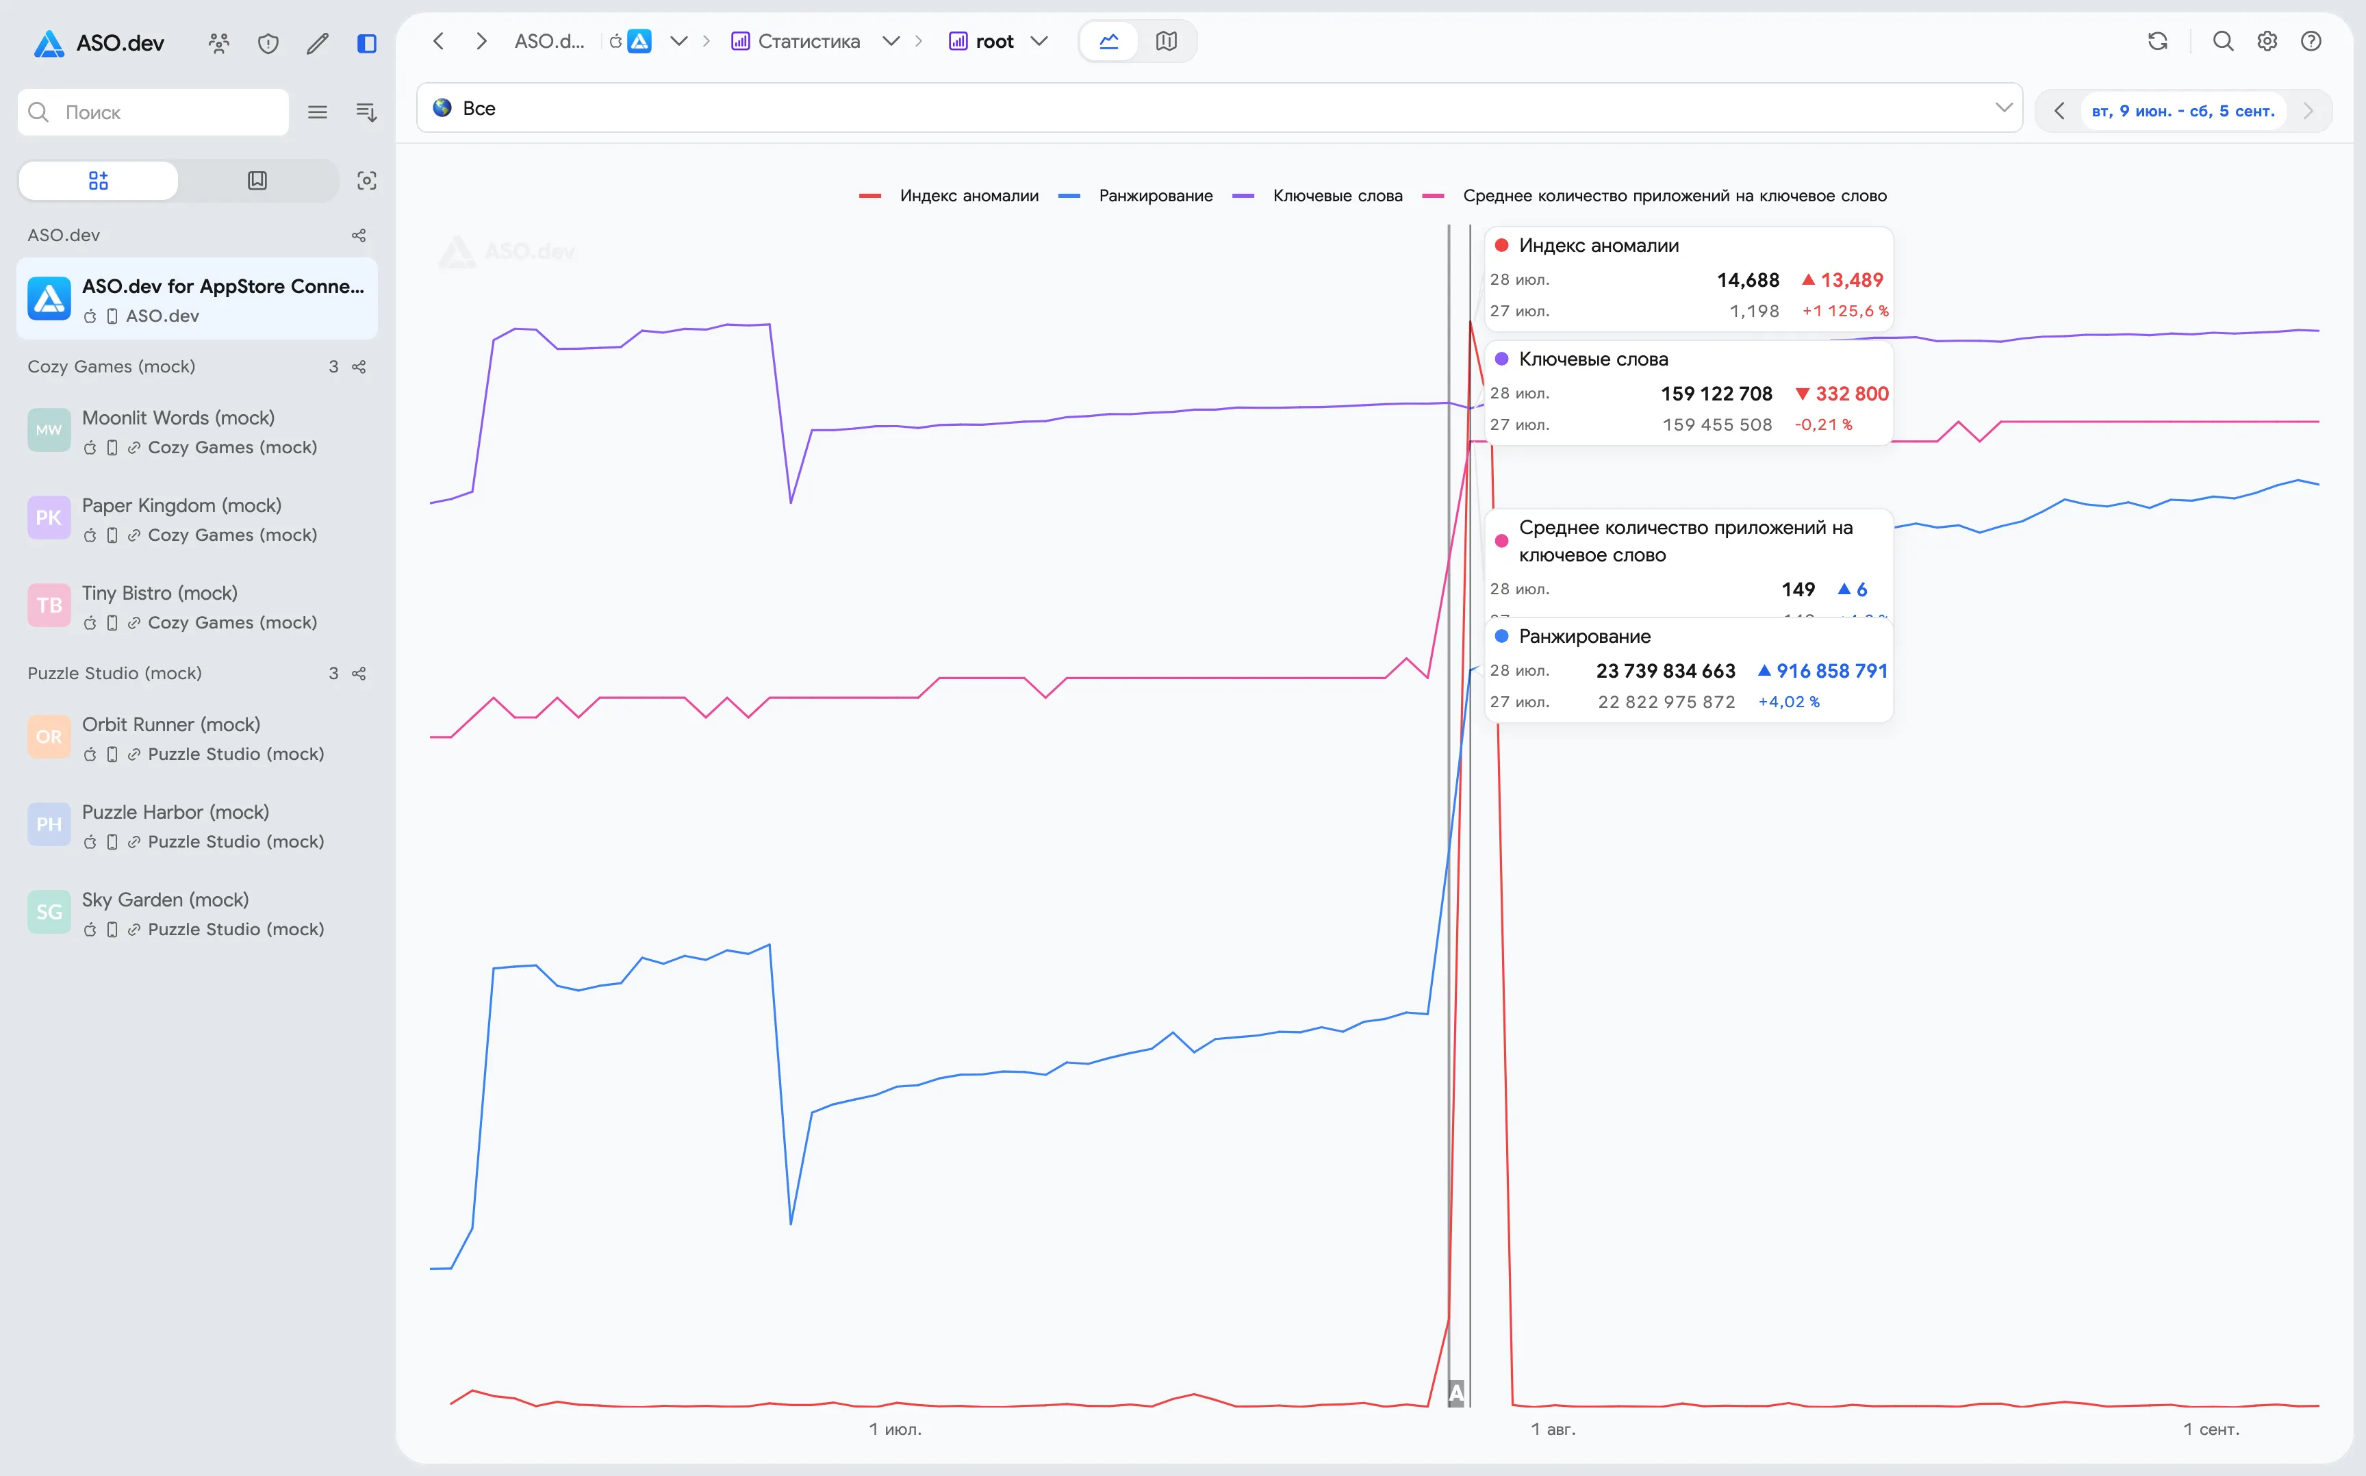Open the top-right search icon
2366x1476 pixels.
click(x=2222, y=41)
